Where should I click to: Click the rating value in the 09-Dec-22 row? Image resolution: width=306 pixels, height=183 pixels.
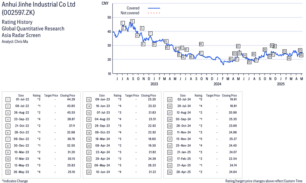coord(39,139)
